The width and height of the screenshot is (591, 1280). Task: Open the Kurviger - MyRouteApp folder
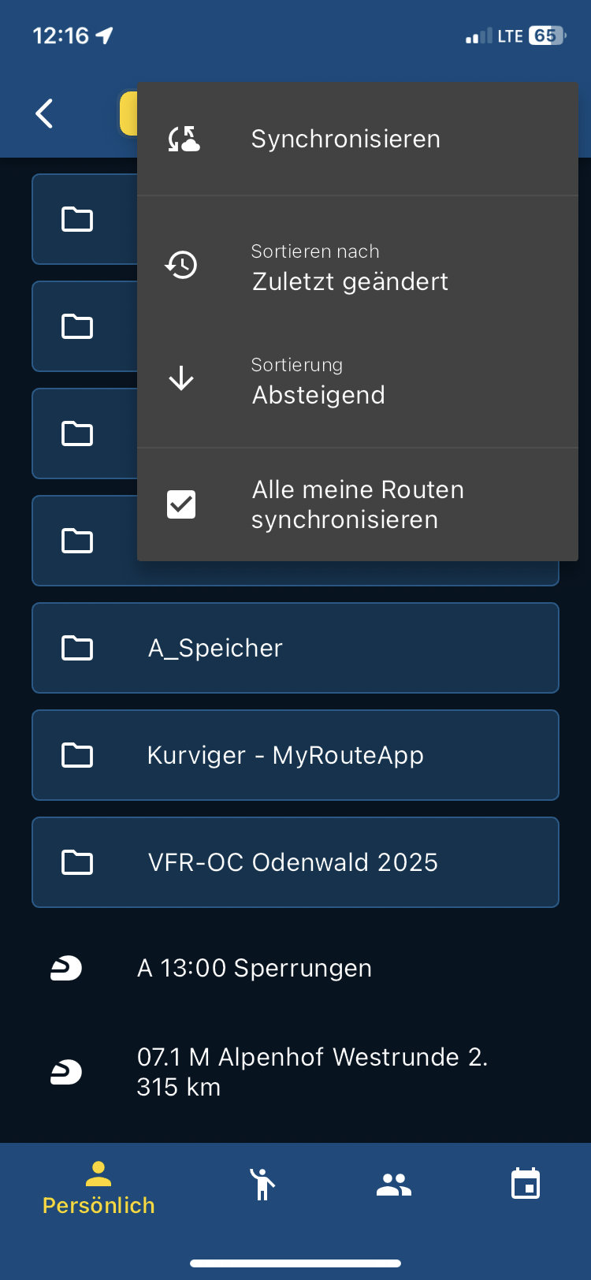coord(295,755)
